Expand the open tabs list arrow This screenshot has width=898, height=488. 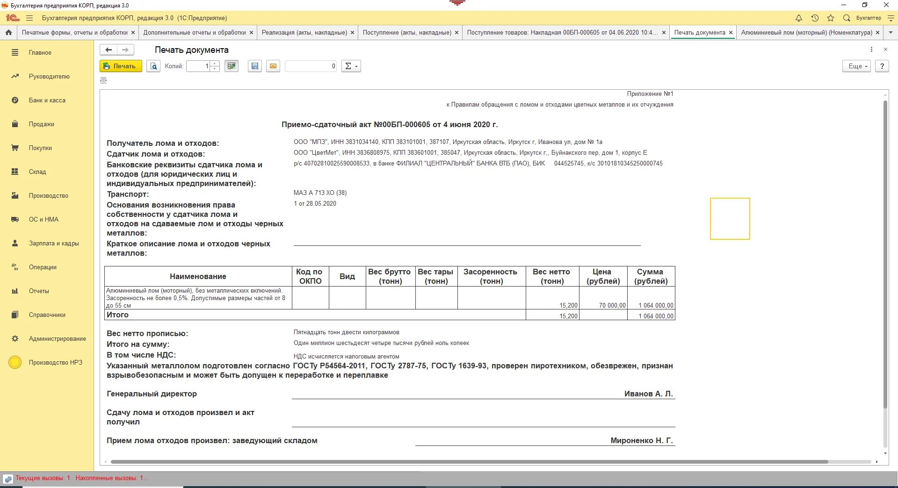click(891, 32)
